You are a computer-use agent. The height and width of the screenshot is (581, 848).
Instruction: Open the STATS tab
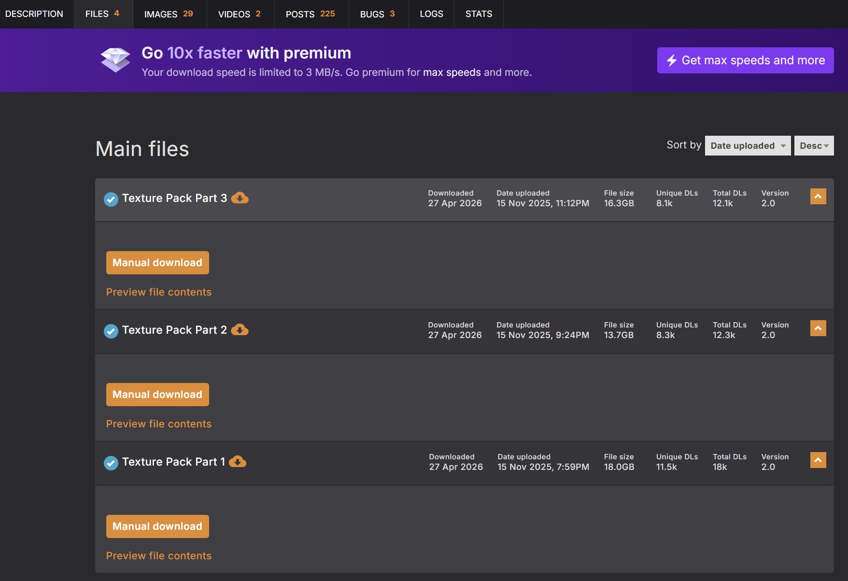pos(479,14)
